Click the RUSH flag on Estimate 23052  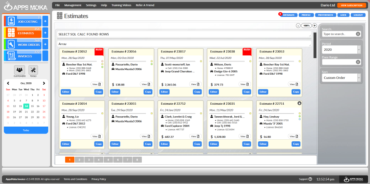click(99, 52)
